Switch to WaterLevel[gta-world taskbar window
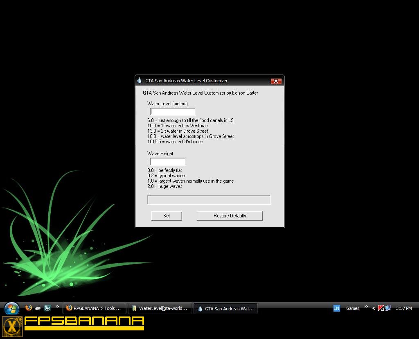The width and height of the screenshot is (419, 339). tap(160, 308)
